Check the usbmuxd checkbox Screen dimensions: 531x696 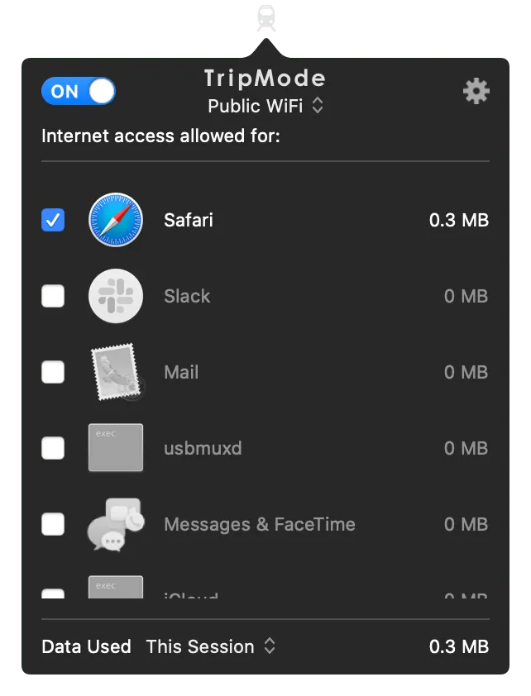[53, 448]
